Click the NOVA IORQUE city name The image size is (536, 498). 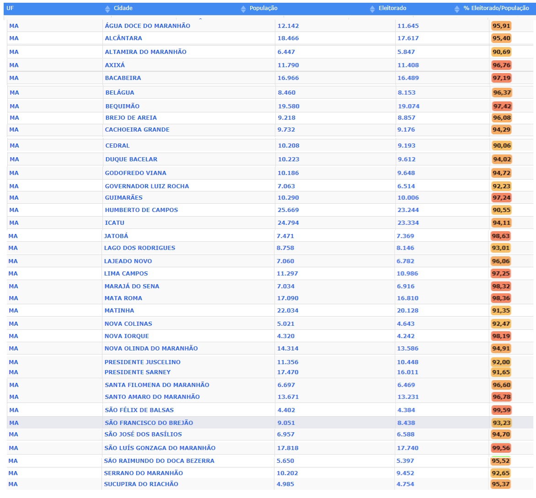[127, 336]
